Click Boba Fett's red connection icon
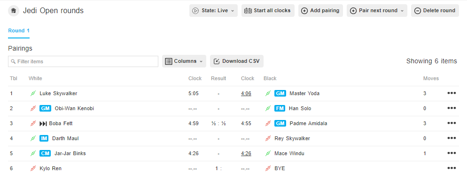Viewport: 467px width, 180px height. click(33, 124)
